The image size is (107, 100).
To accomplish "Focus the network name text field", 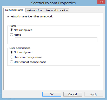I will pos(56,40).
